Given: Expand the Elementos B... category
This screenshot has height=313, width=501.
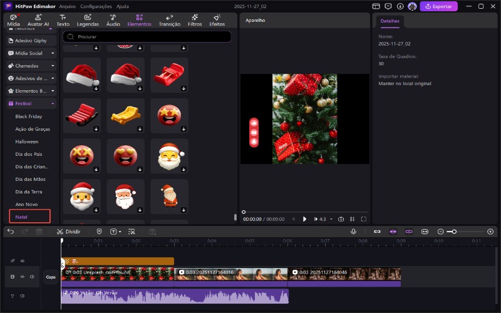Looking at the screenshot, I should (x=31, y=91).
